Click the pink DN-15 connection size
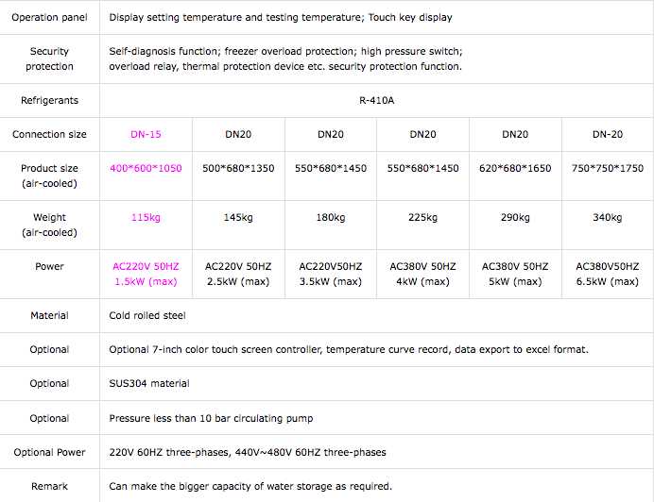This screenshot has height=502, width=654. coord(146,134)
